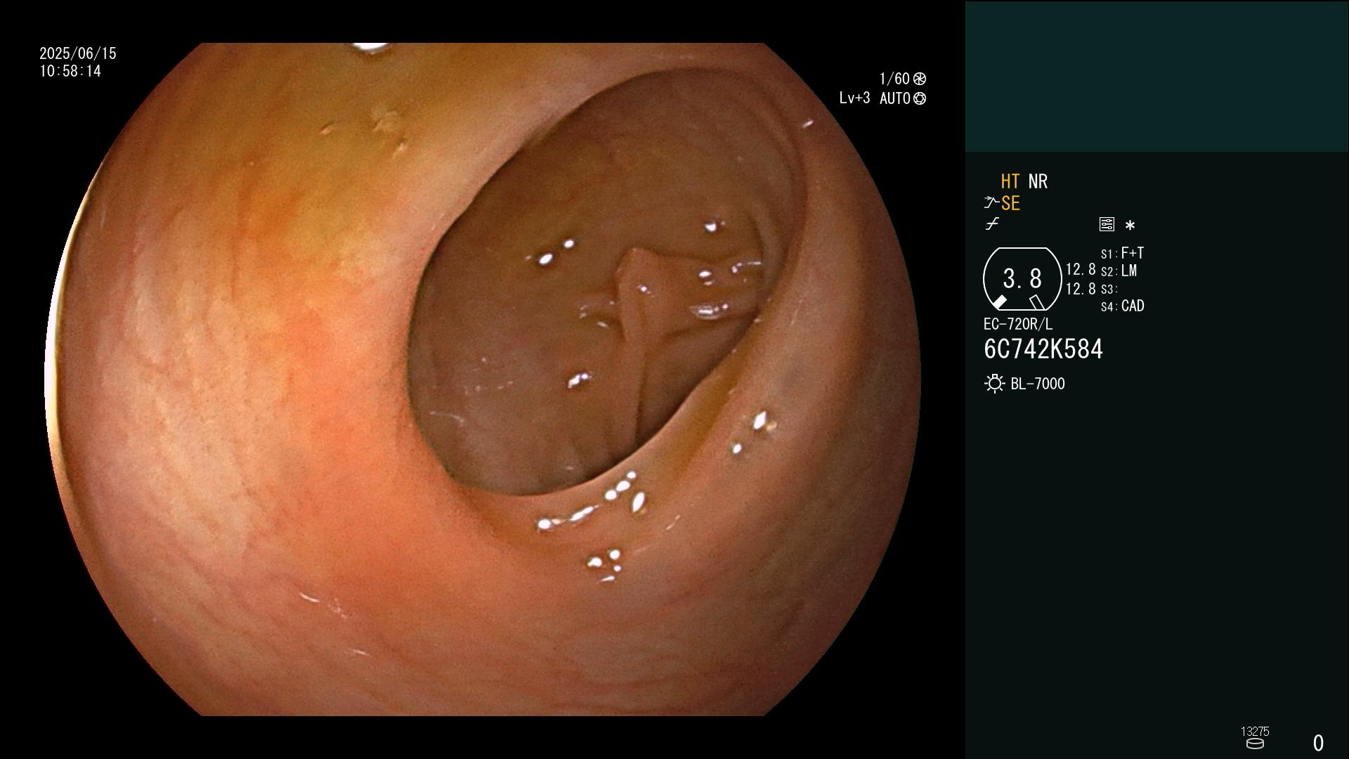This screenshot has height=759, width=1349.
Task: Click the BL-7000 light source label
Action: click(x=1038, y=384)
